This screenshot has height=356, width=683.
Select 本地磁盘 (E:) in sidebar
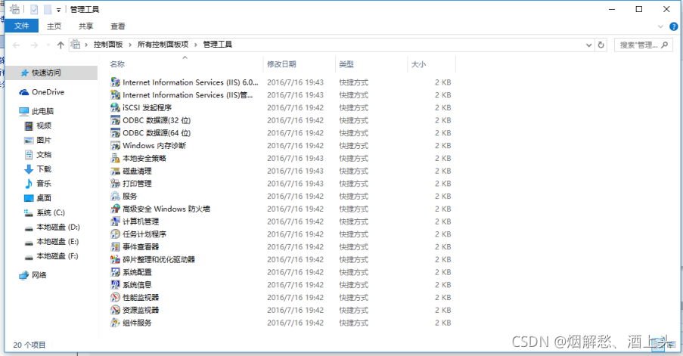coord(51,241)
